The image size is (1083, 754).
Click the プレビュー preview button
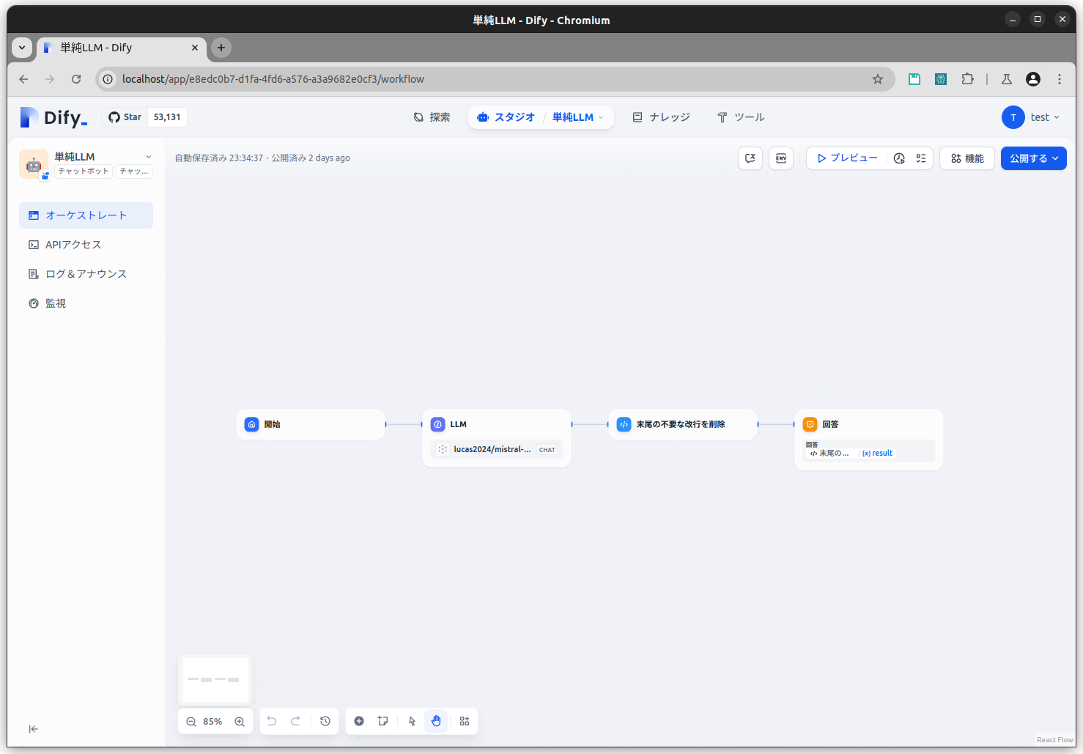(847, 158)
